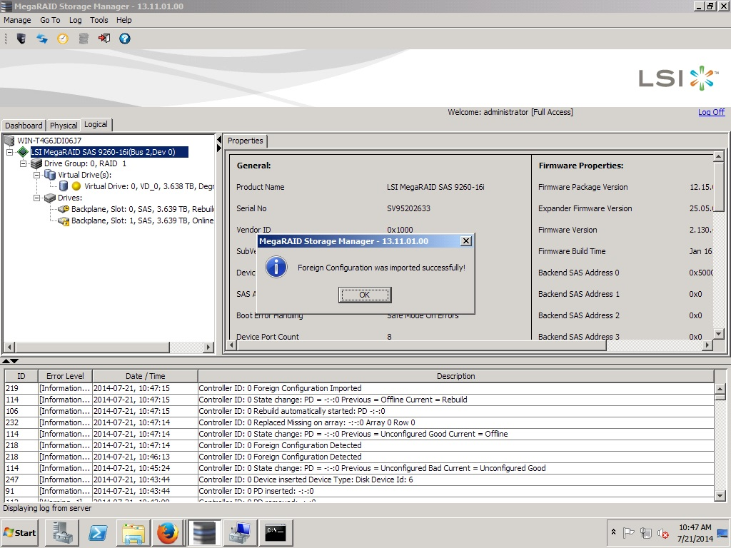Click the Description column header
The width and height of the screenshot is (731, 548).
coord(455,376)
